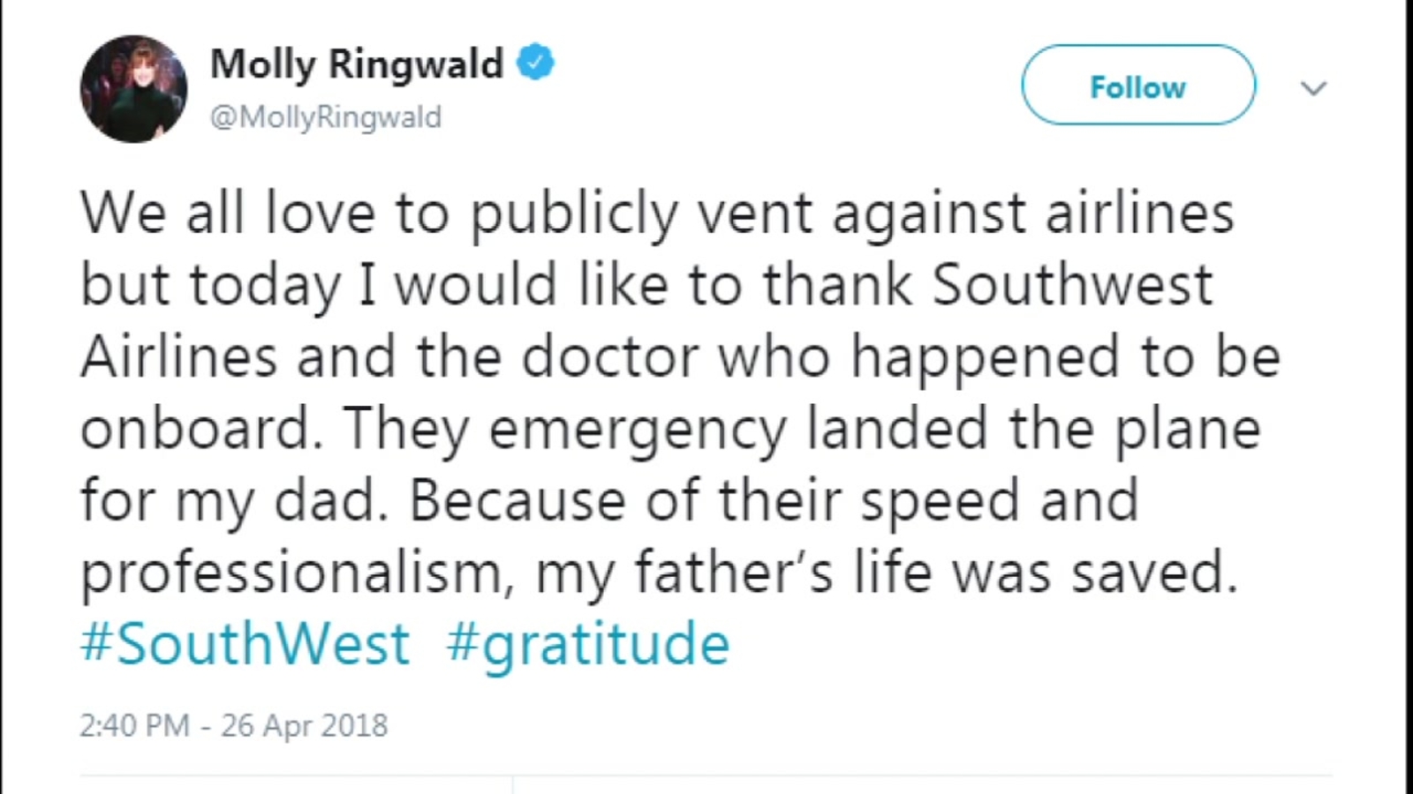The height and width of the screenshot is (794, 1413).
Task: Click the avatar thumbnail to enlarge photo
Action: 133,88
